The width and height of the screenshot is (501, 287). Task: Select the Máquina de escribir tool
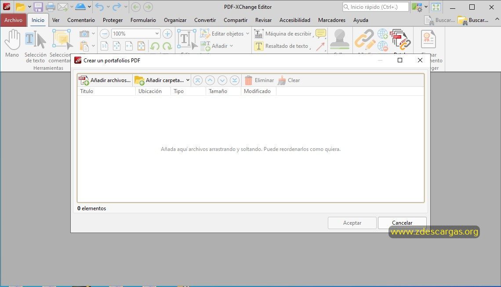(x=283, y=33)
